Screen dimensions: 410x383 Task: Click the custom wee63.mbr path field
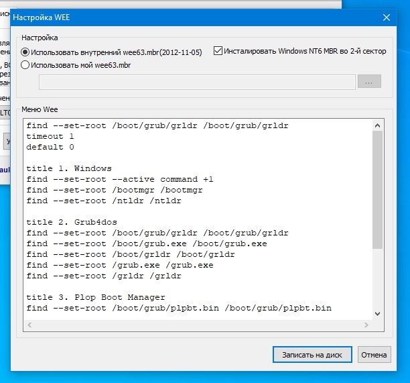[197, 82]
